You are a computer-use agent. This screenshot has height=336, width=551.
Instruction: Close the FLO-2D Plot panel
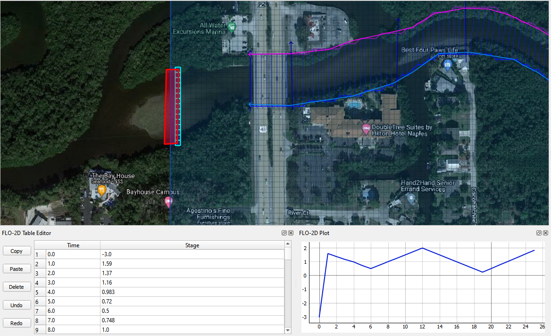[546, 233]
